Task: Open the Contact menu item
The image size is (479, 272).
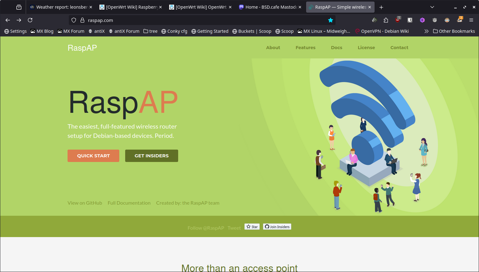Action: pyautogui.click(x=399, y=48)
